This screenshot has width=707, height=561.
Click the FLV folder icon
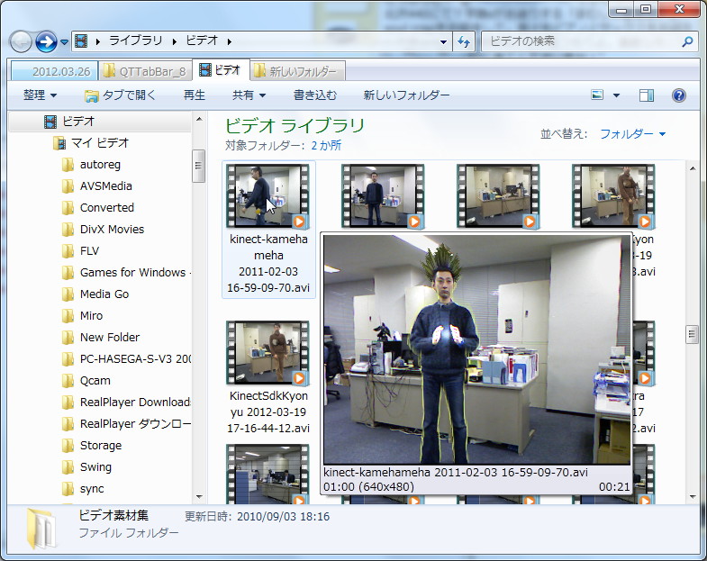[x=68, y=251]
